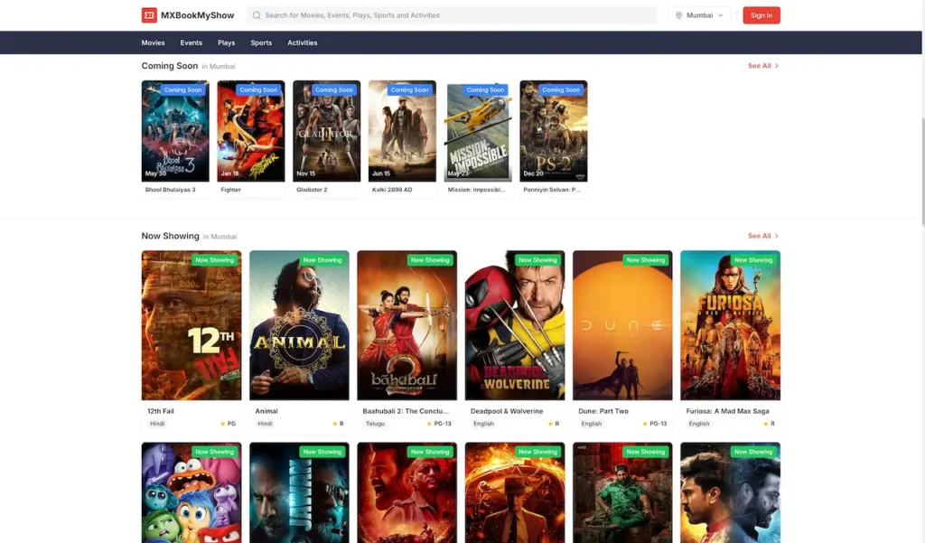Screen dimensions: 925x543
Task: Click the Telugu language tag under Baahubali 2
Action: [x=375, y=424]
